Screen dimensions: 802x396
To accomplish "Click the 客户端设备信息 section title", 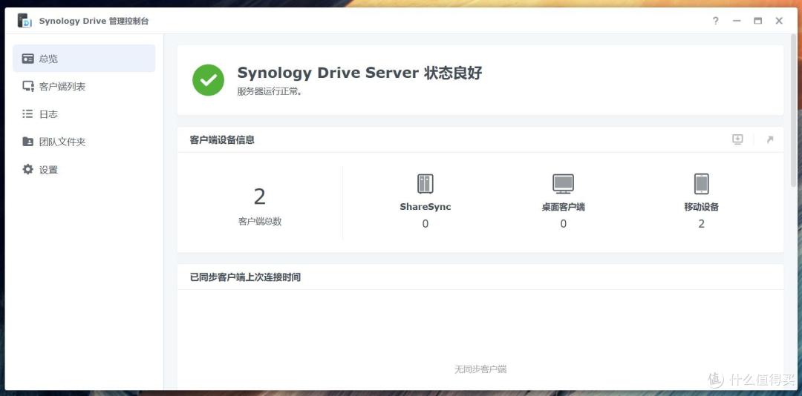I will 222,139.
